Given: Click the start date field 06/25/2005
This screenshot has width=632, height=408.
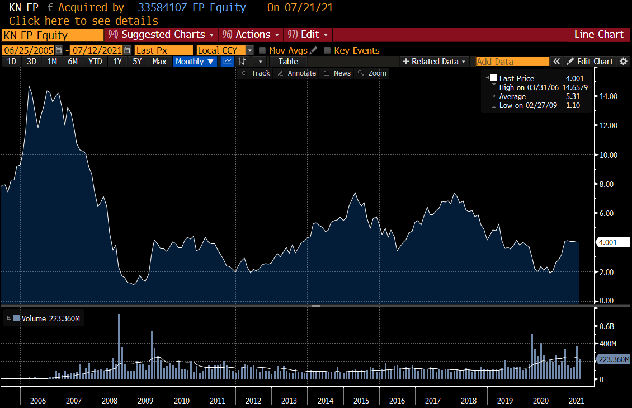Looking at the screenshot, I should 29,50.
